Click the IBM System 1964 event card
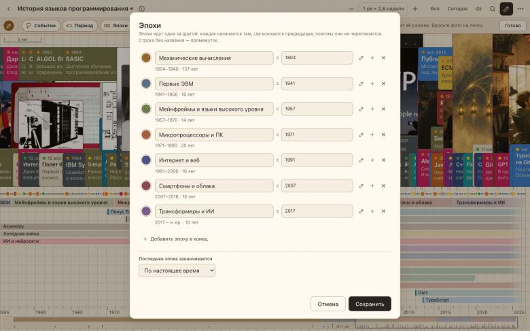 click(73, 169)
